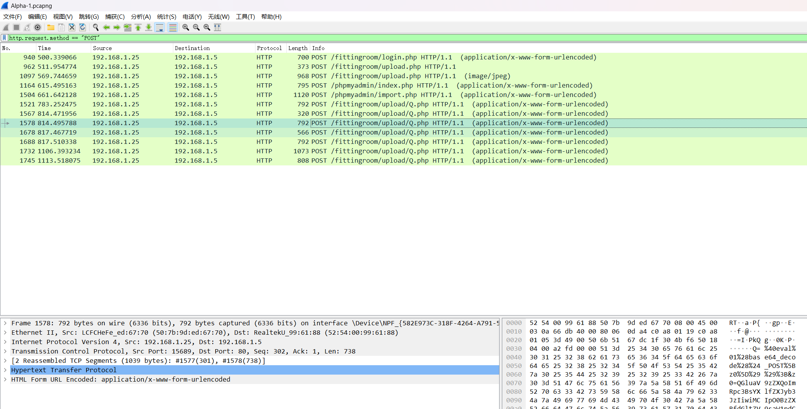This screenshot has width=807, height=409.
Task: Jump to first packet icon
Action: [x=138, y=27]
